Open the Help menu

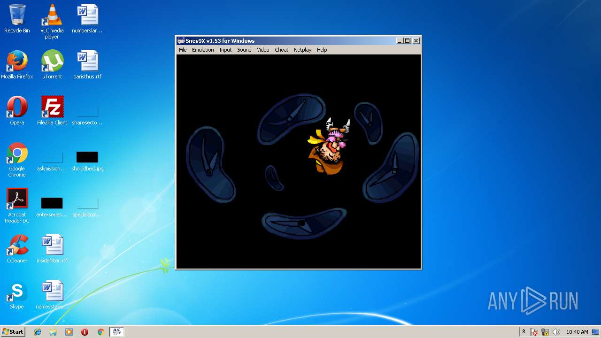pyautogui.click(x=322, y=50)
